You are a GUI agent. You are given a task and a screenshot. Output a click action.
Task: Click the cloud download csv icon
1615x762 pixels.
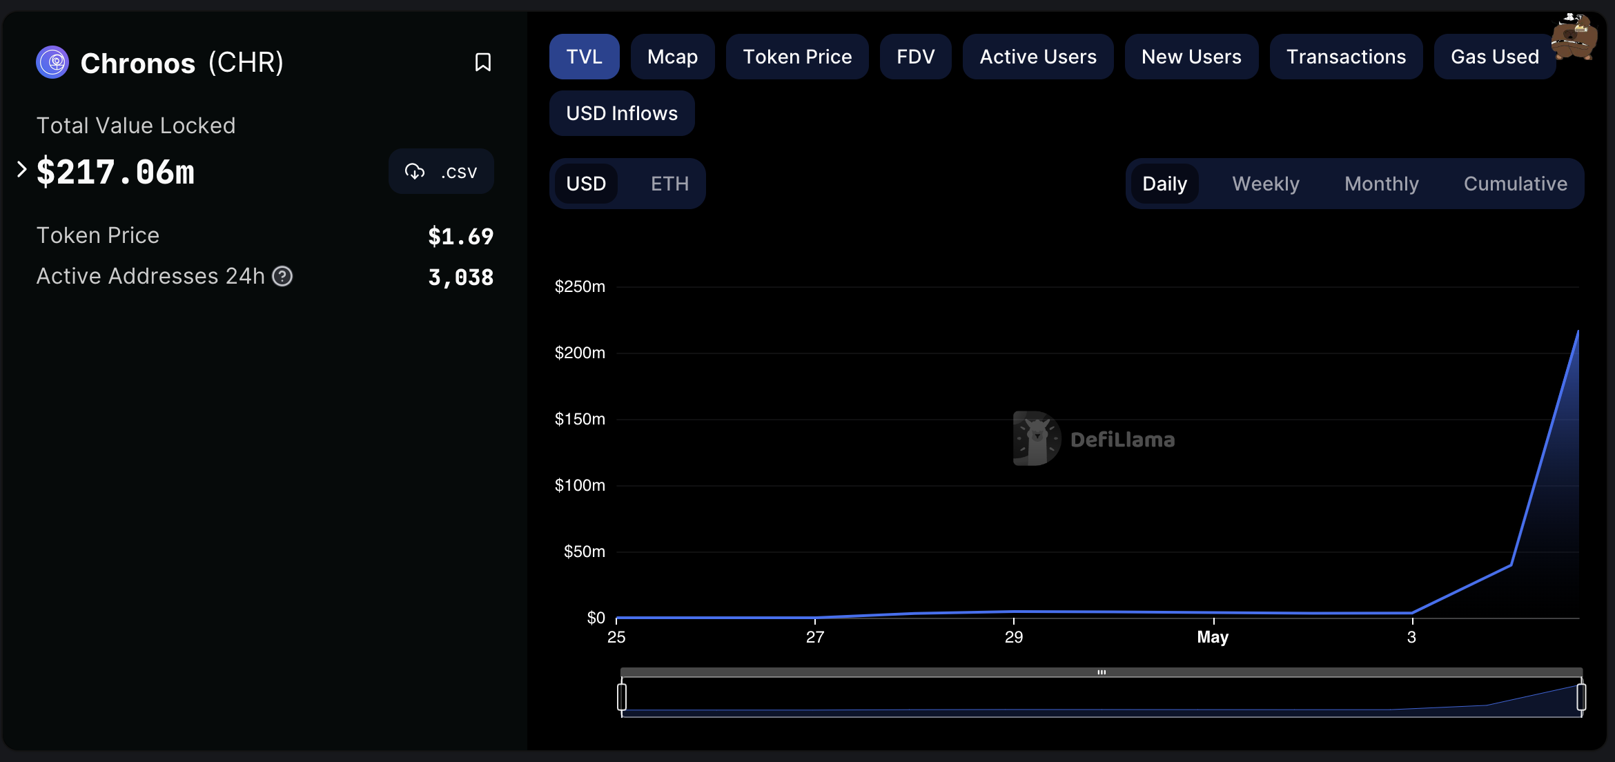pyautogui.click(x=415, y=171)
